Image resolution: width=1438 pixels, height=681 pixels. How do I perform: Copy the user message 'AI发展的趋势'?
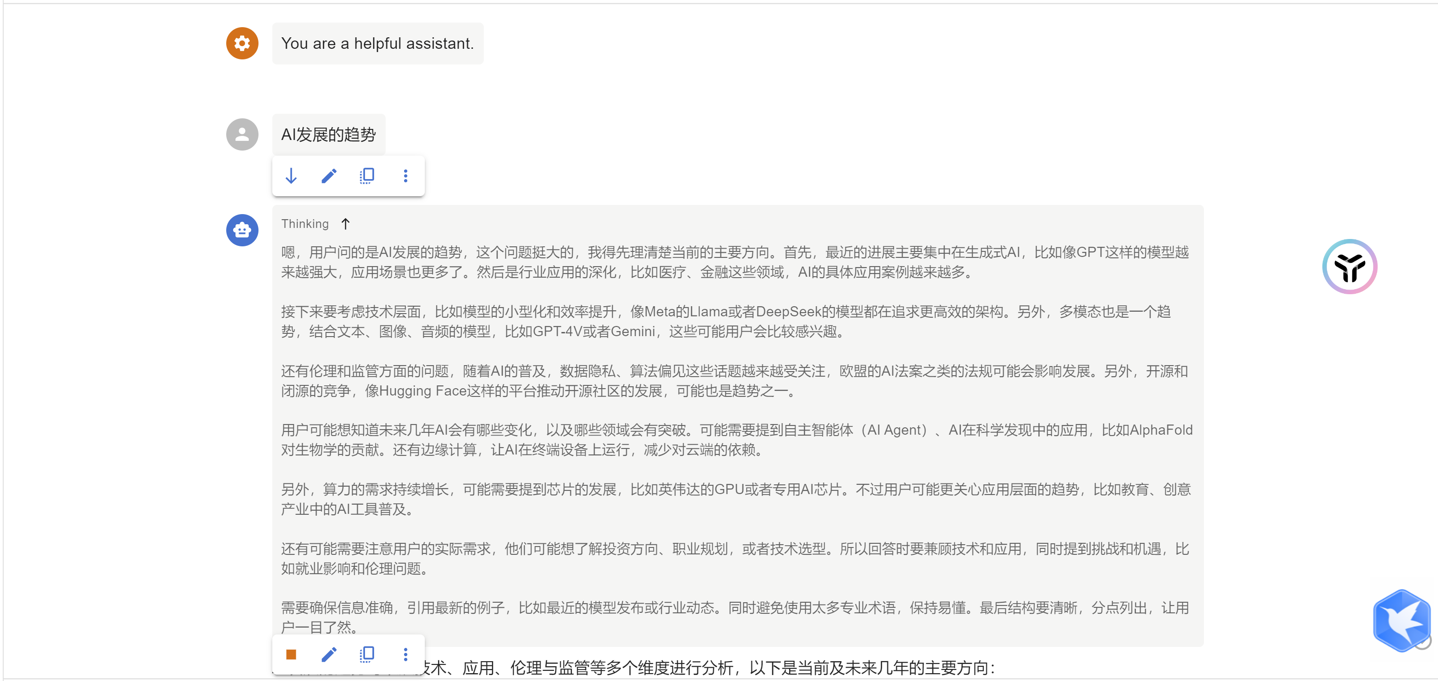(x=367, y=176)
